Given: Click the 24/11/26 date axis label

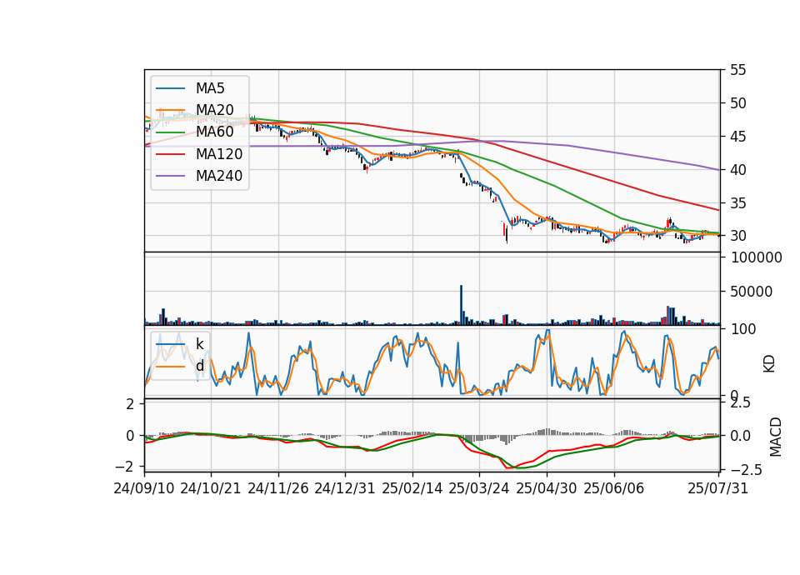Looking at the screenshot, I should pyautogui.click(x=278, y=488).
